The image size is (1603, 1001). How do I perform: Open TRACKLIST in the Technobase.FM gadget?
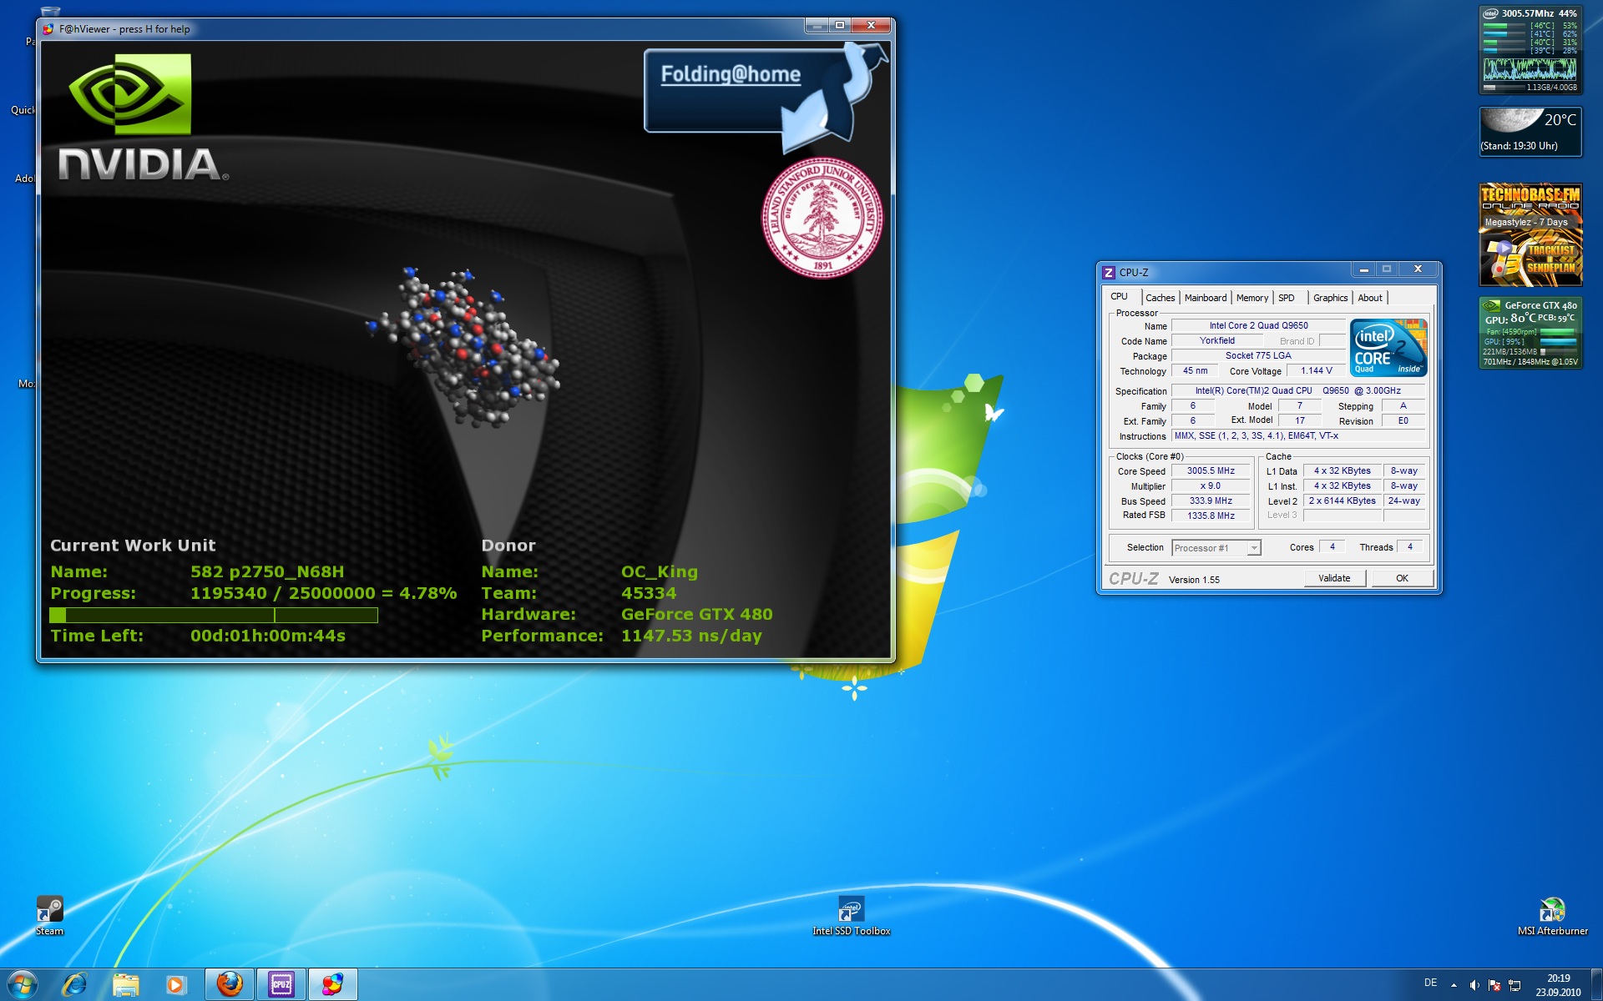(1551, 250)
